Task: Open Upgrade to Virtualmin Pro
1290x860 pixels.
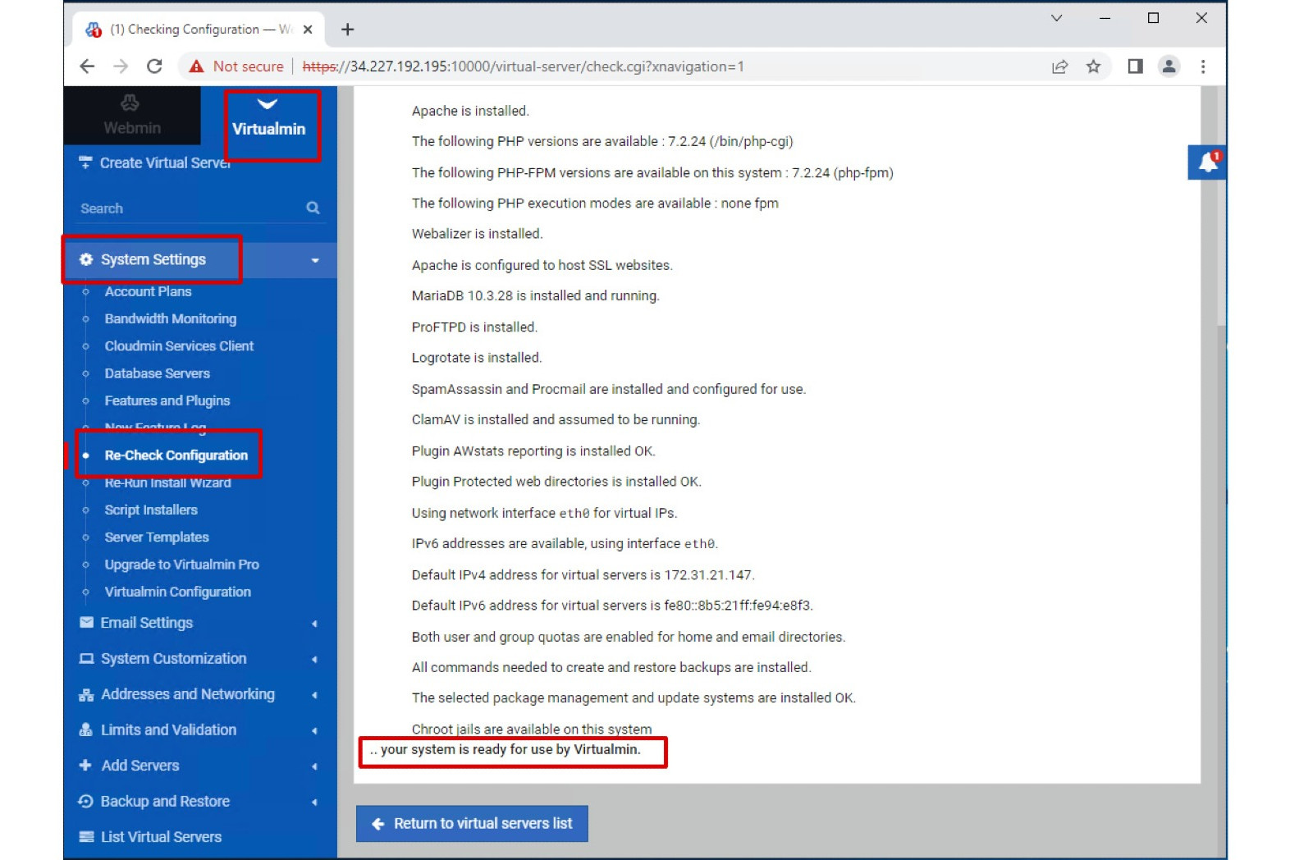Action: (x=181, y=565)
